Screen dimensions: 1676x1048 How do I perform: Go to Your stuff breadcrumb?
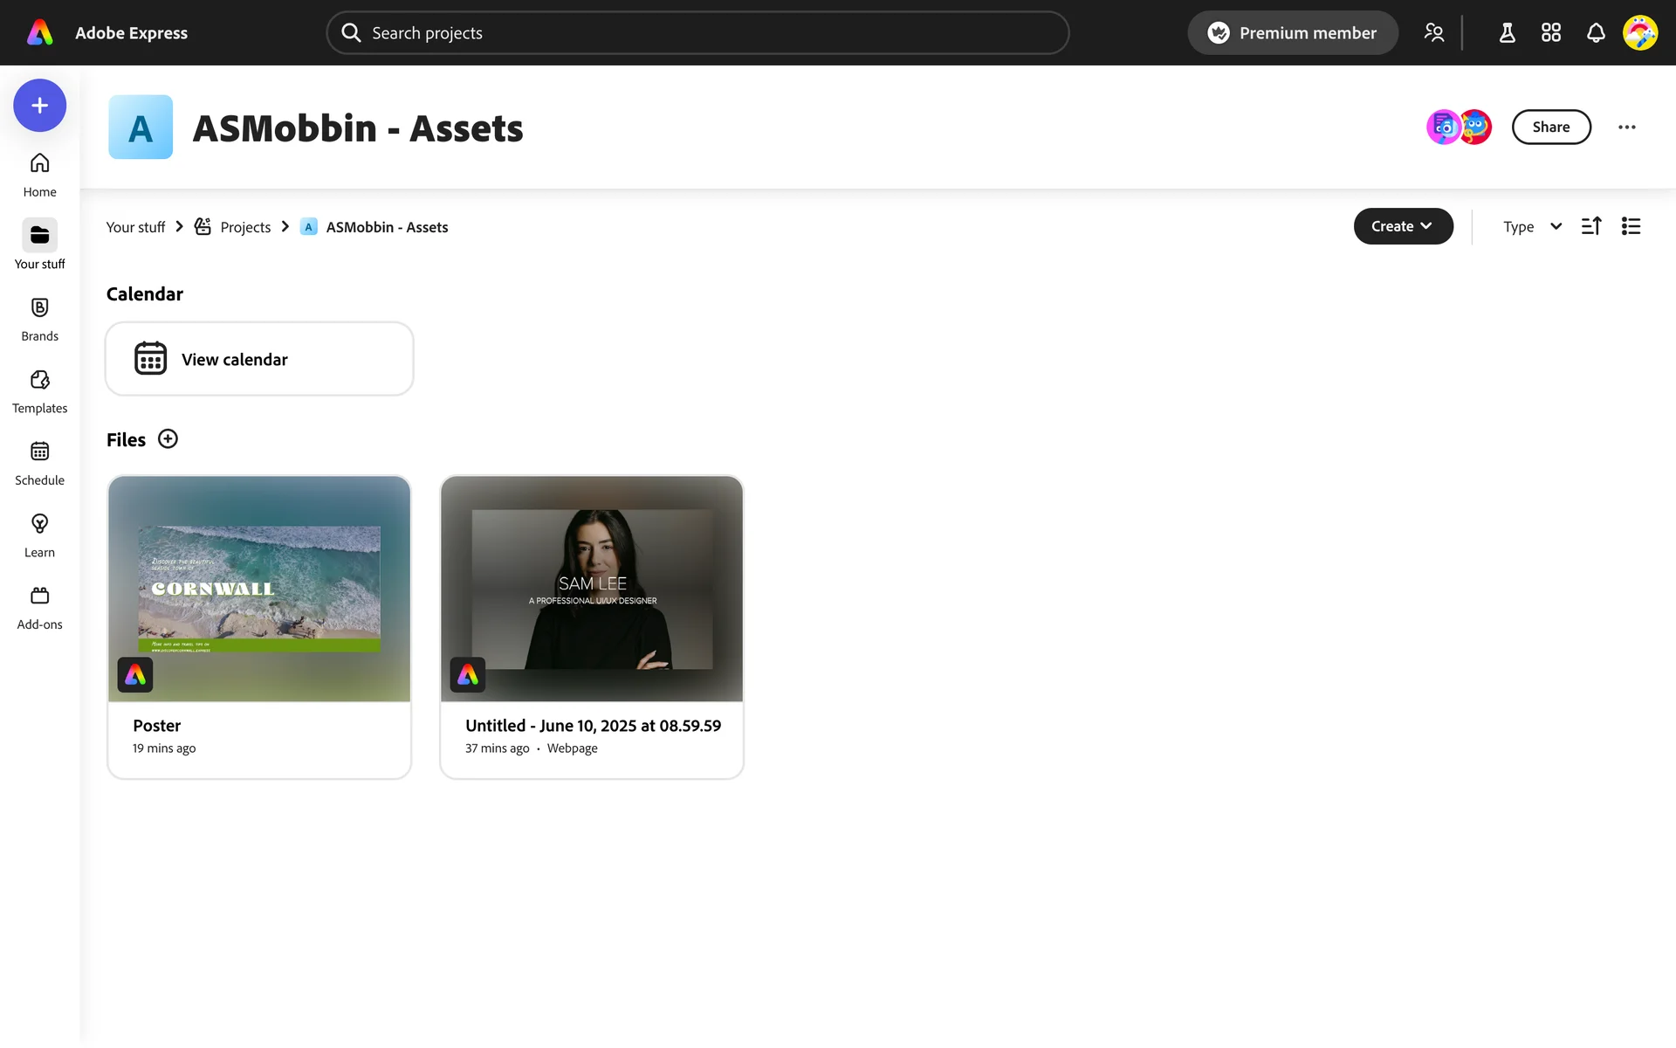coord(135,227)
